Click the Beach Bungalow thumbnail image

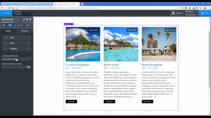pos(159,44)
